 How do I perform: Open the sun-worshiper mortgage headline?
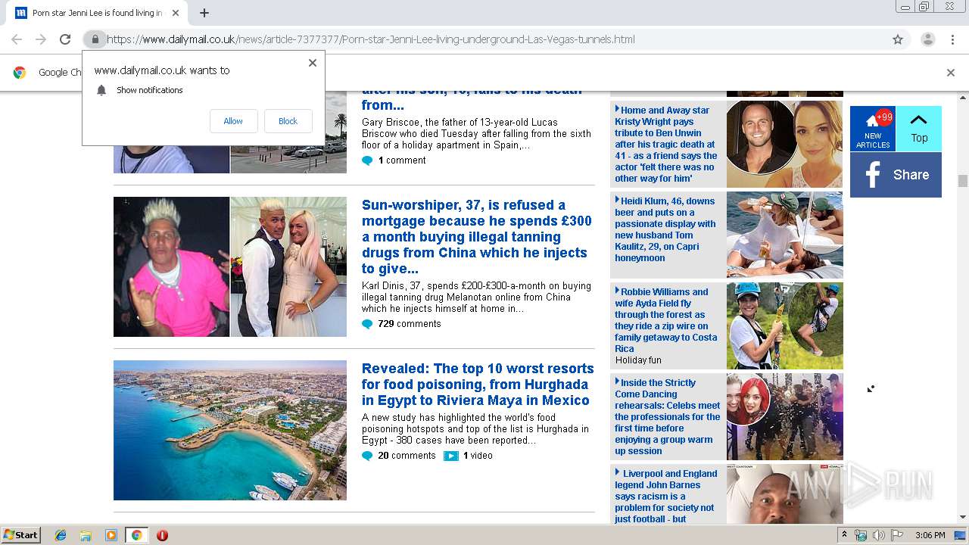(x=477, y=237)
